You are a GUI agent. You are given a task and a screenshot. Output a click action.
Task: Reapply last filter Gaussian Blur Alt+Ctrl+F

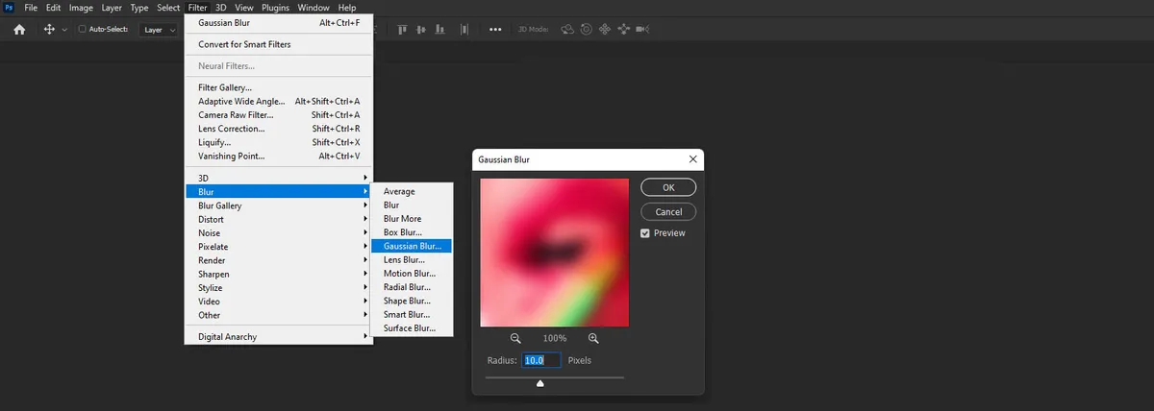point(279,22)
